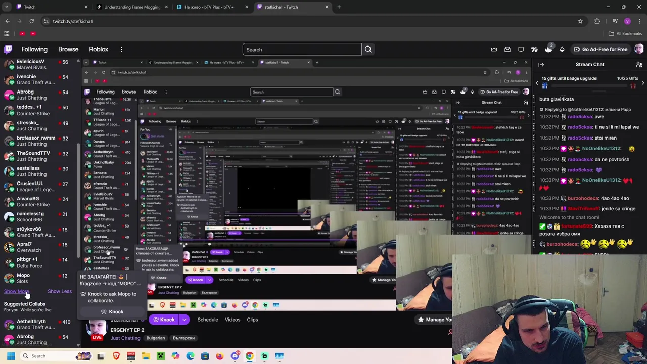The width and height of the screenshot is (647, 364).
Task: Open Google Chrome from taskbar
Action: [249, 356]
